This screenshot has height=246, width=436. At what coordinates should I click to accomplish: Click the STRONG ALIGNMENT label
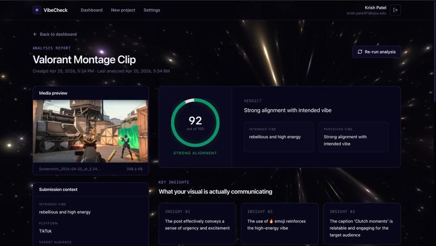pos(195,153)
